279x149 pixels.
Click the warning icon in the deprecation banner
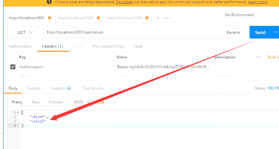pos(49,2)
